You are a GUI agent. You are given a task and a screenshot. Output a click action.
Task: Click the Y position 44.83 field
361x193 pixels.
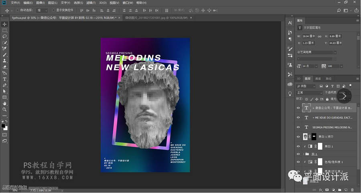[x=336, y=43]
